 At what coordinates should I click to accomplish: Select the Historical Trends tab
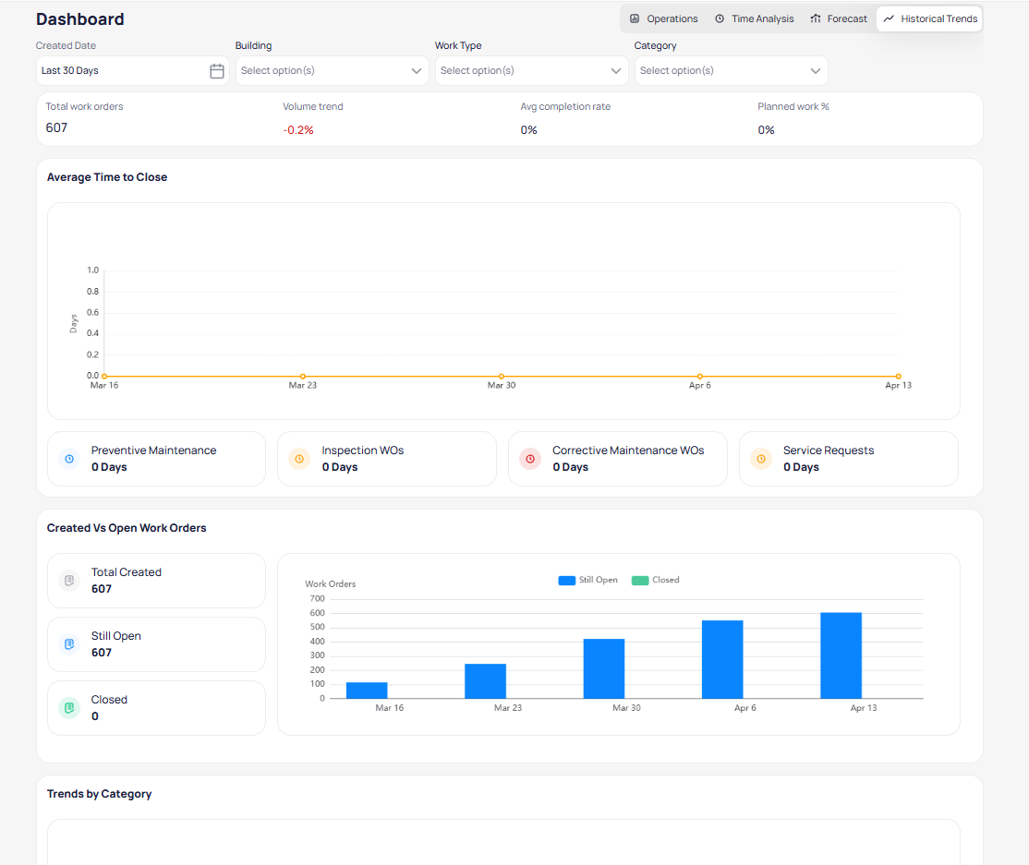(x=929, y=18)
